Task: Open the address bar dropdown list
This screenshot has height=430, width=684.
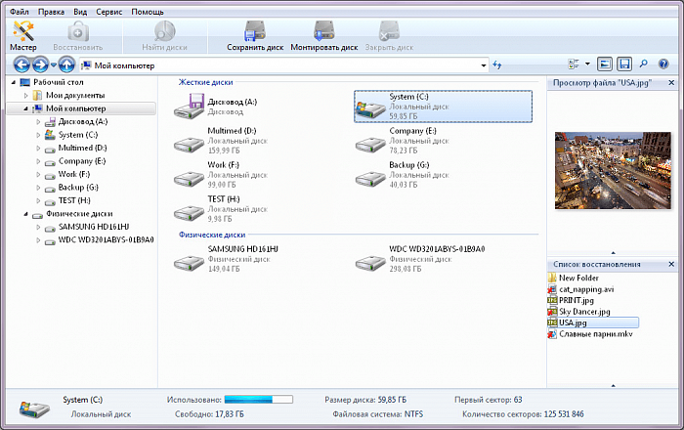Action: [x=484, y=65]
